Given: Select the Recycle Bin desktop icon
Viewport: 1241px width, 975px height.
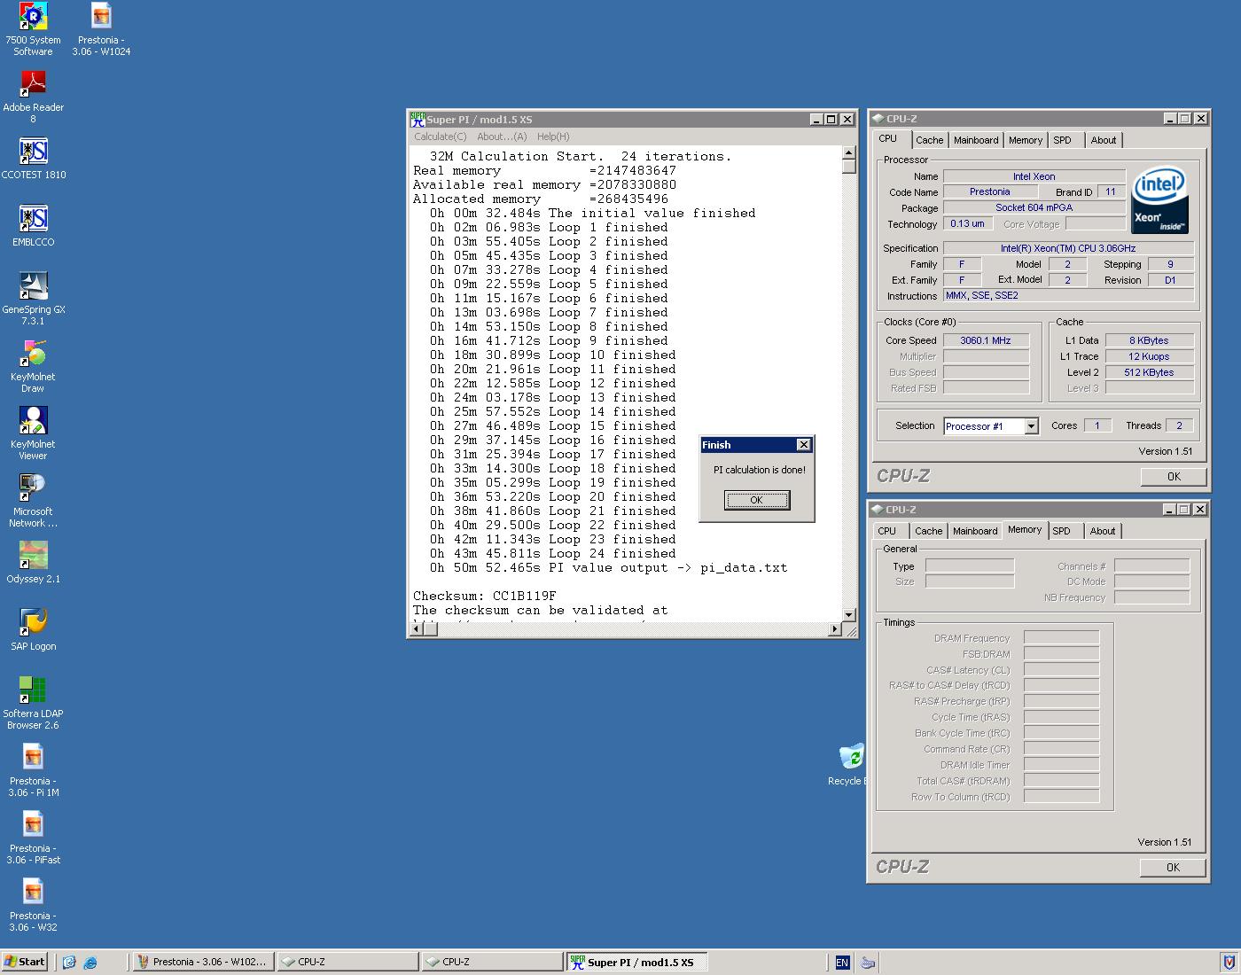Looking at the screenshot, I should click(850, 765).
